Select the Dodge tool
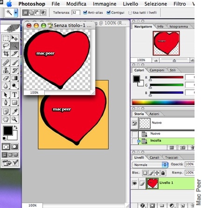 point(14,86)
